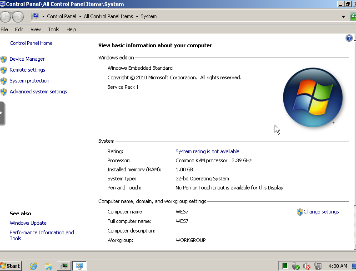Click the Service Pack 1 text

(123, 87)
